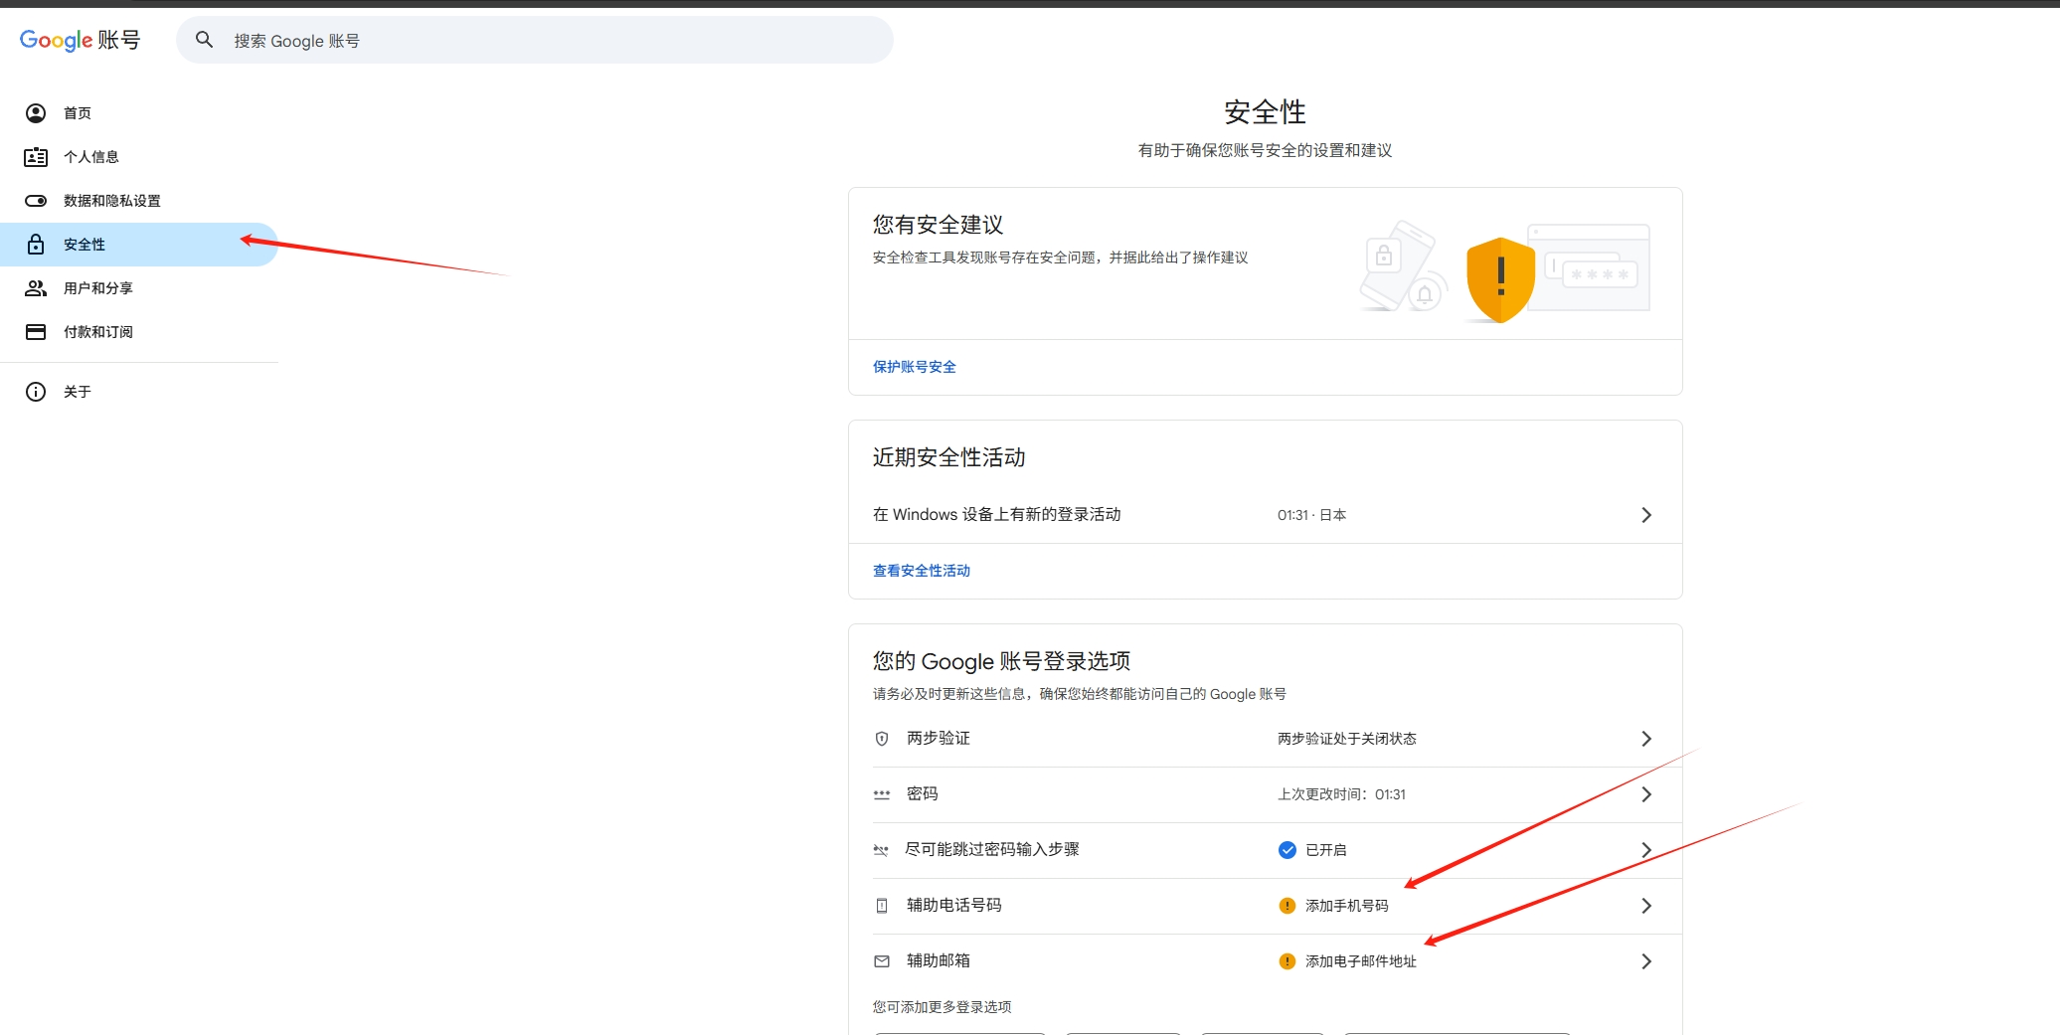Click 上次更改时间：01:31 status text

coord(1342,794)
